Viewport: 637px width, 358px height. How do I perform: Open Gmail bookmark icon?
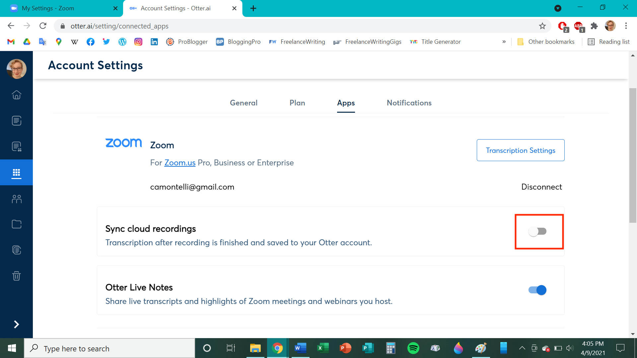11,42
